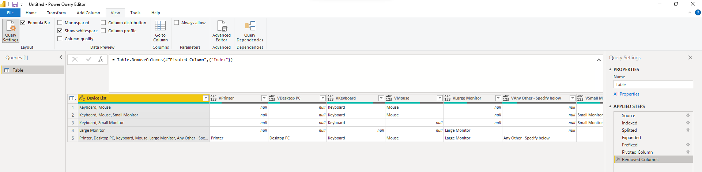This screenshot has height=172, width=702.
Task: Enable Column quality checkbox
Action: point(60,39)
